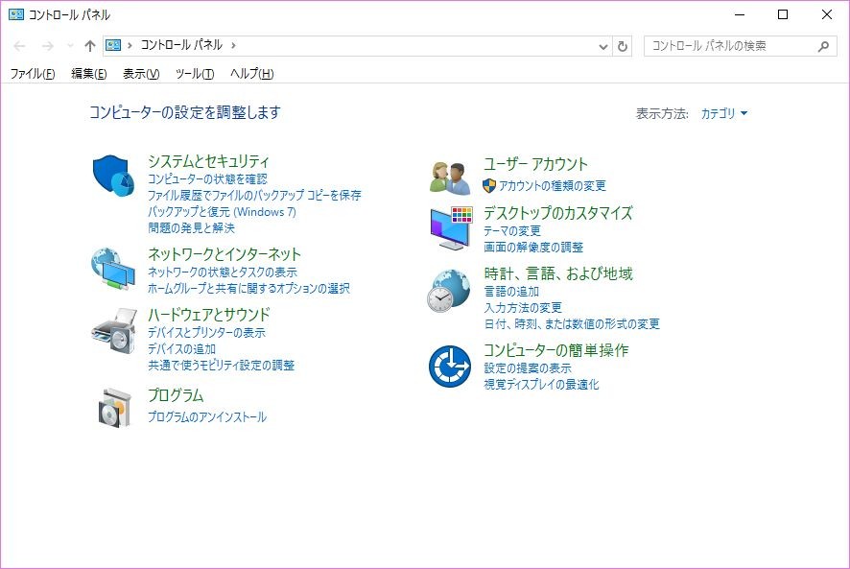This screenshot has width=850, height=569.
Task: Open the ツール(T) menu
Action: (195, 74)
